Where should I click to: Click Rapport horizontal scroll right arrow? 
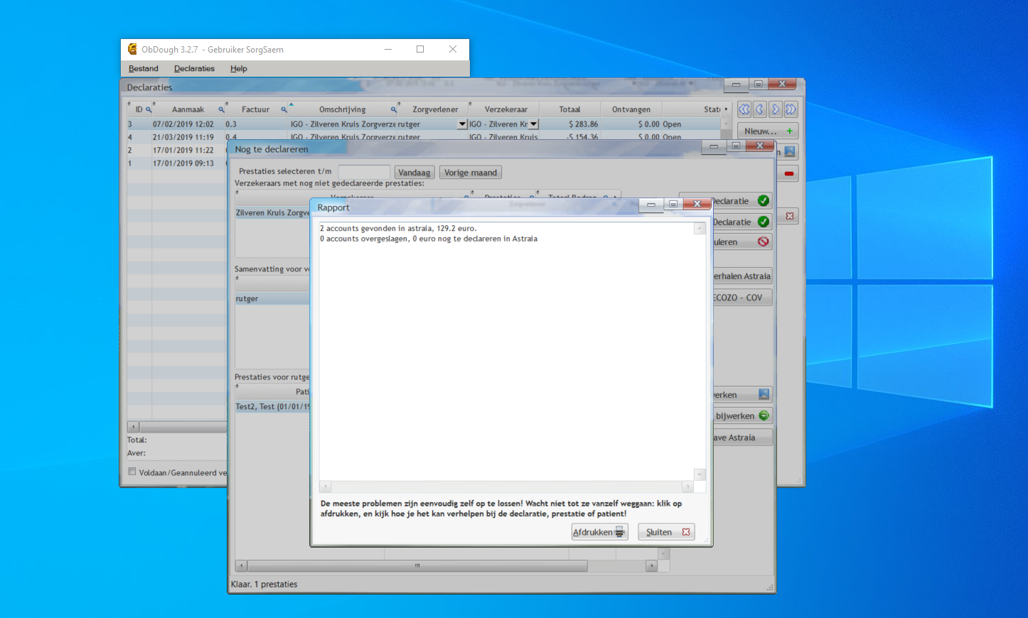point(687,487)
